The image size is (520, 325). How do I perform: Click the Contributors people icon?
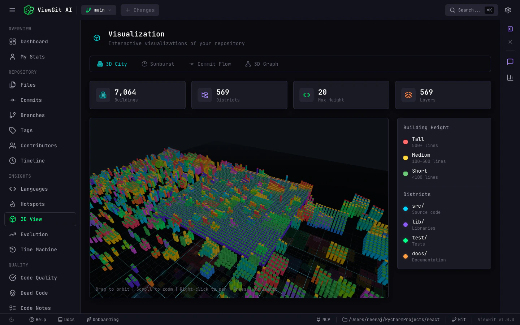13,146
